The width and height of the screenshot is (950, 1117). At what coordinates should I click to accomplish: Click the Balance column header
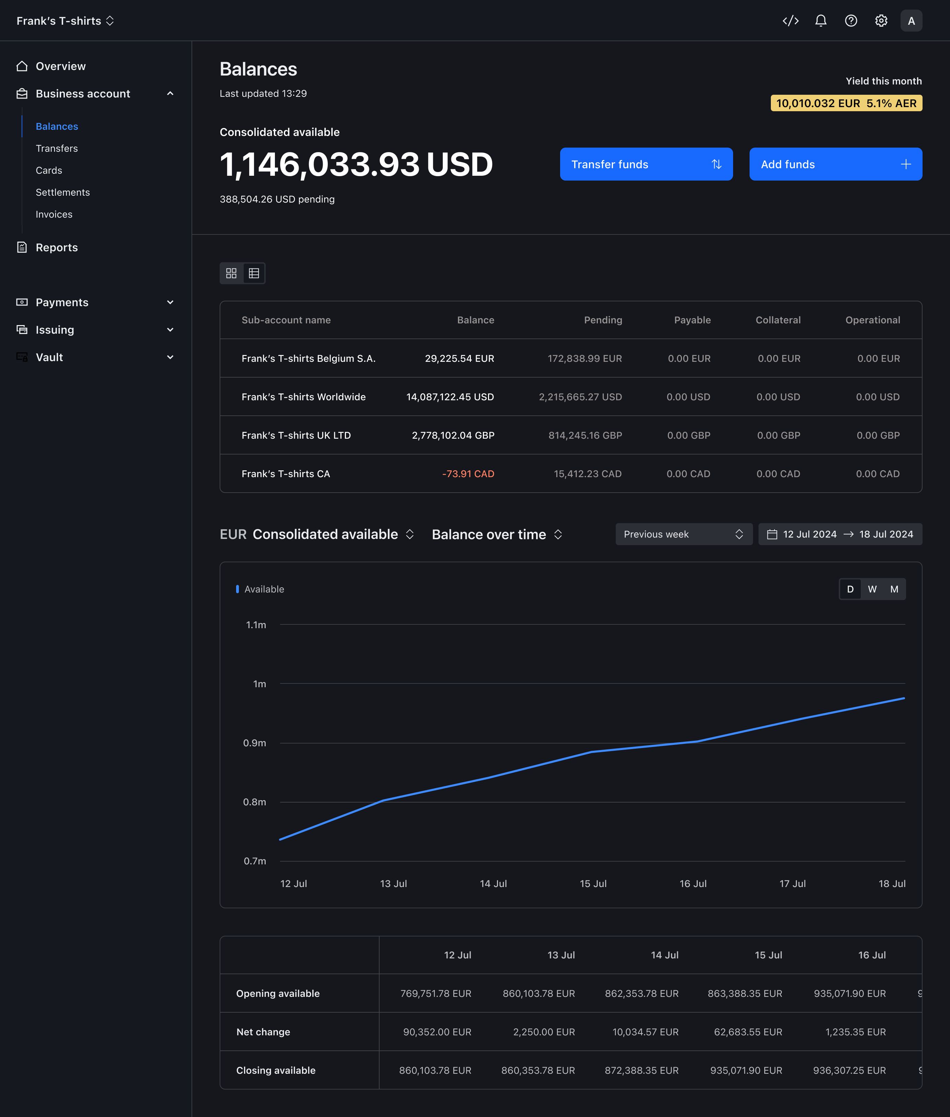tap(476, 320)
